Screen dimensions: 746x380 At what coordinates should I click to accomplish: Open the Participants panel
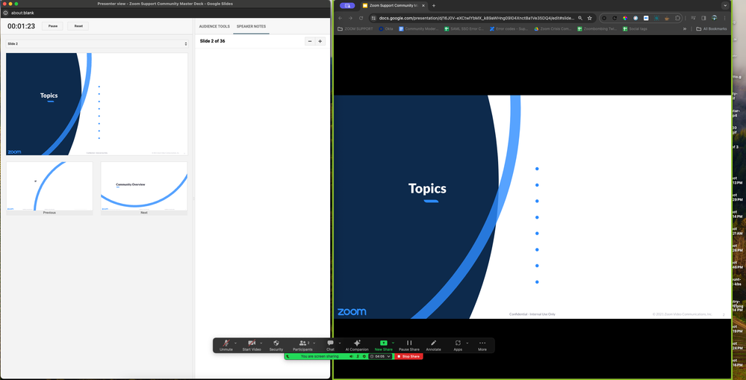[302, 343]
